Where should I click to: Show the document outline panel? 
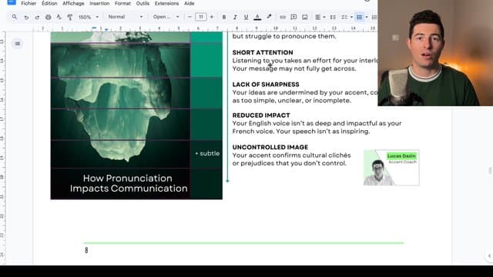(17, 44)
